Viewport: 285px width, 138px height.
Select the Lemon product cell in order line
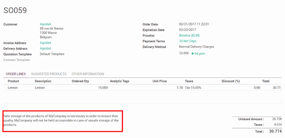[x=13, y=88]
